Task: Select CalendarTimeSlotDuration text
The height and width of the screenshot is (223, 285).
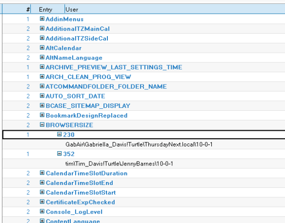Action: pyautogui.click(x=86, y=173)
